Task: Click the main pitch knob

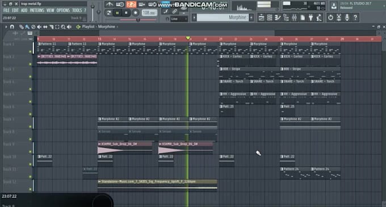Action: pyautogui.click(x=99, y=12)
